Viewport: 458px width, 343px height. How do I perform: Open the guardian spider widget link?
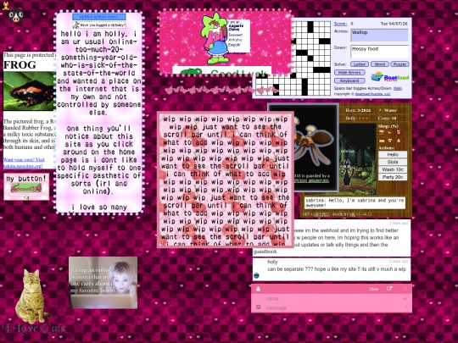pos(311,180)
